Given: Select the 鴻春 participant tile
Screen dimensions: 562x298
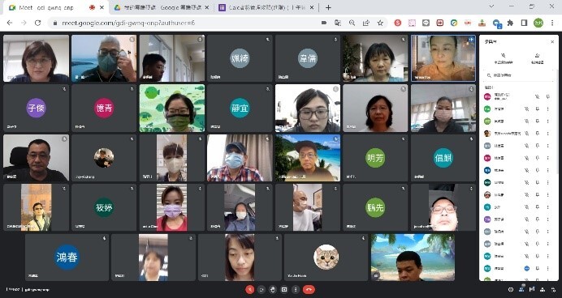Looking at the screenshot, I should 67,258.
